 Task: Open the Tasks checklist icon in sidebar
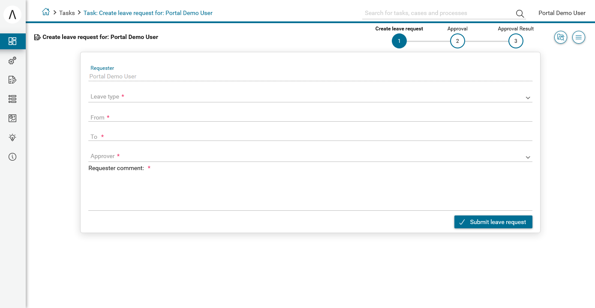(12, 80)
